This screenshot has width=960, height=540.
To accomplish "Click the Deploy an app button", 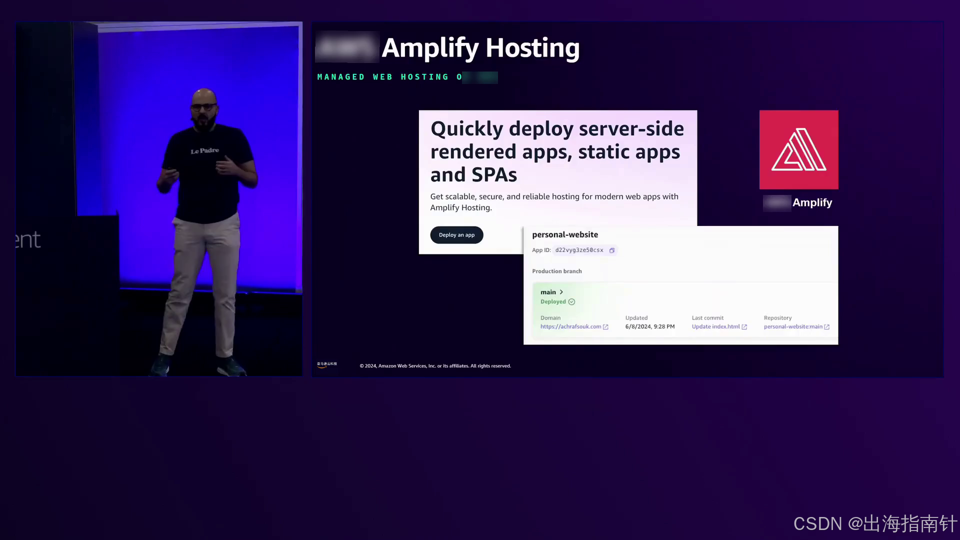I will tap(456, 235).
